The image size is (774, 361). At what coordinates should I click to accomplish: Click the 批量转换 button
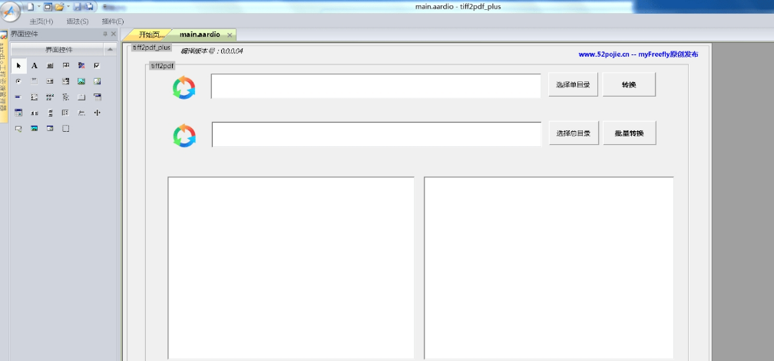coord(630,133)
